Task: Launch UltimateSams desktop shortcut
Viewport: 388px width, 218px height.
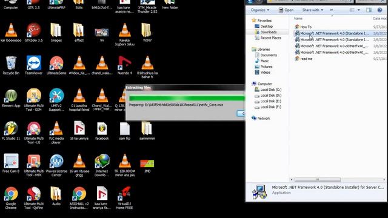Action: (x=56, y=65)
